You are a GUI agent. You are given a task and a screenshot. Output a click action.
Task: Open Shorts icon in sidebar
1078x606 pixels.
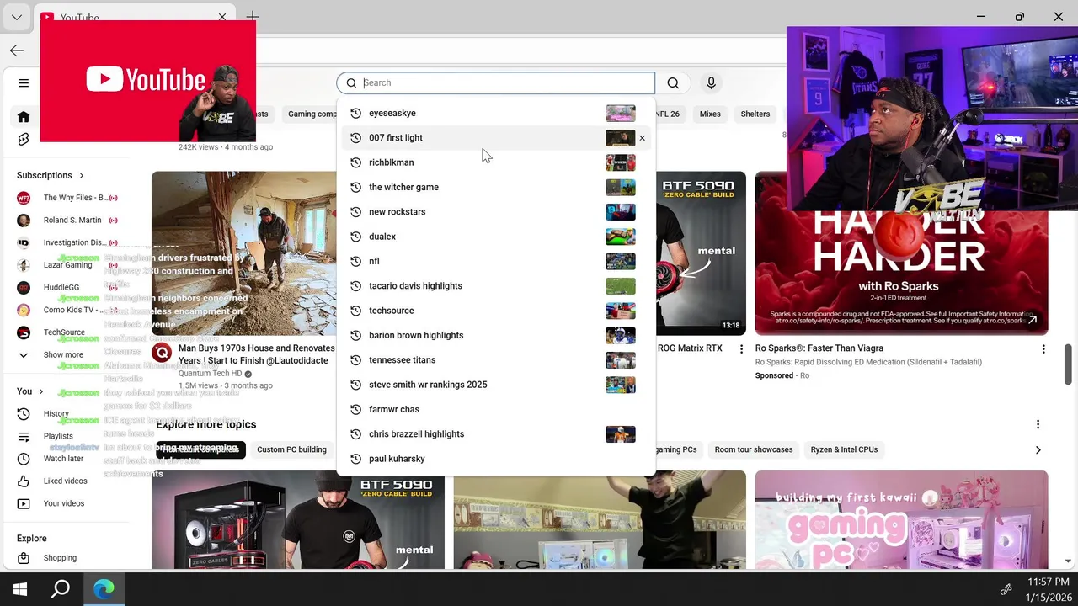tap(24, 139)
